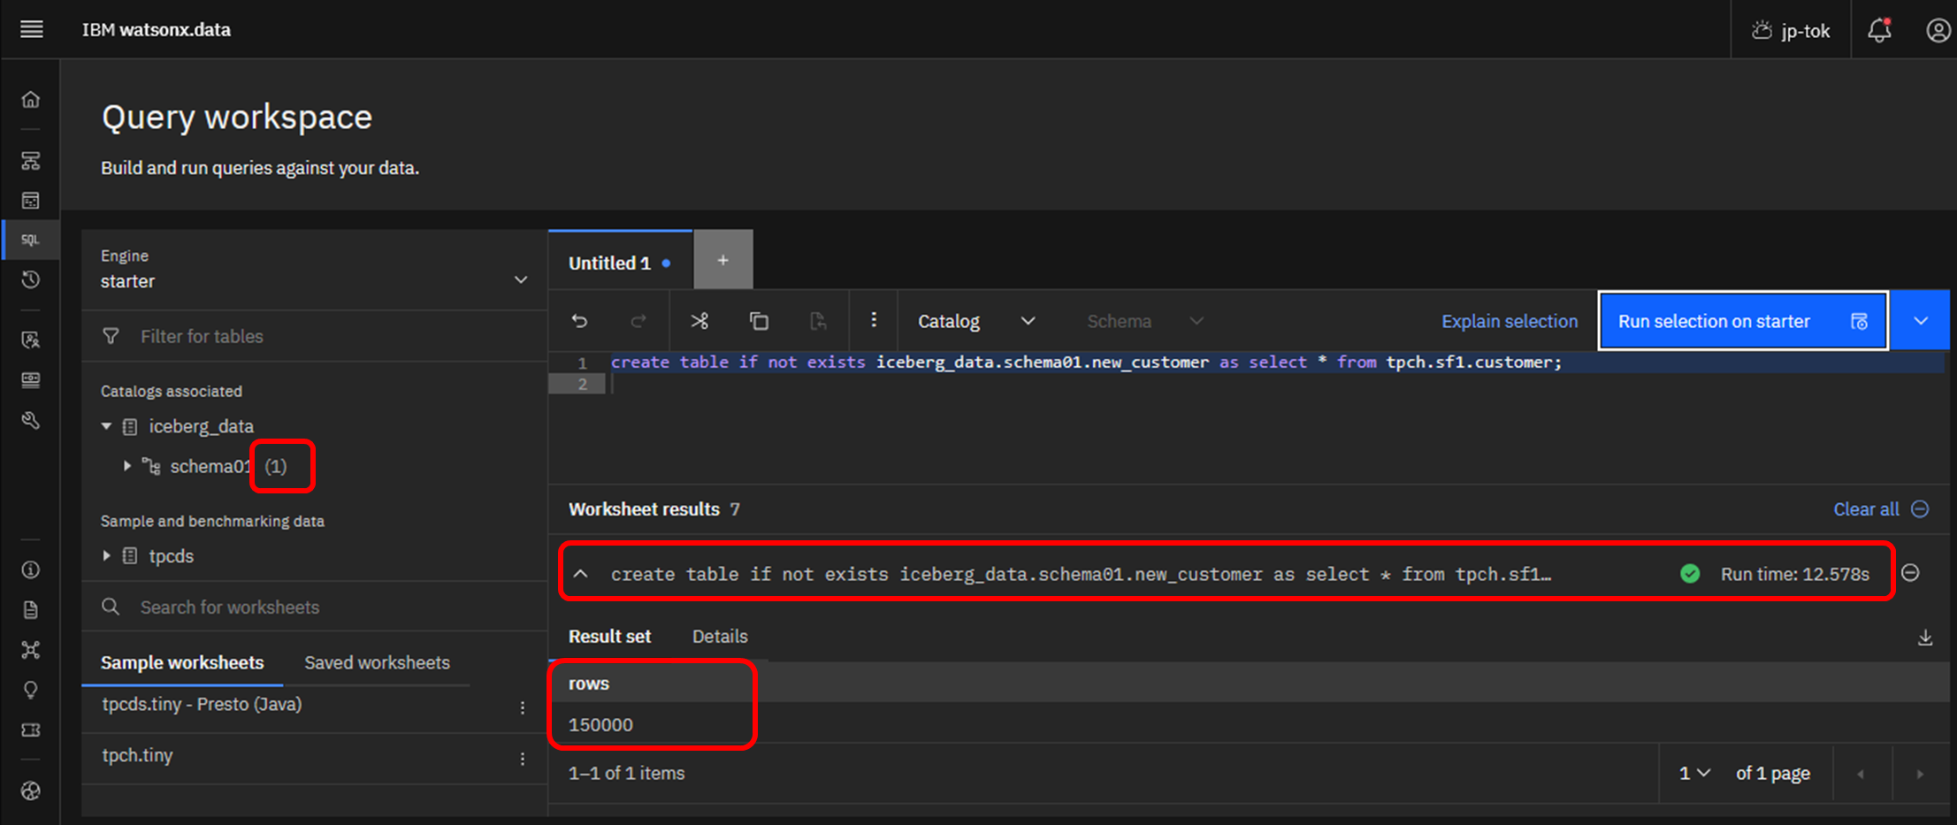Viewport: 1957px width, 825px height.
Task: Switch to Saved worksheets tab
Action: click(x=377, y=662)
